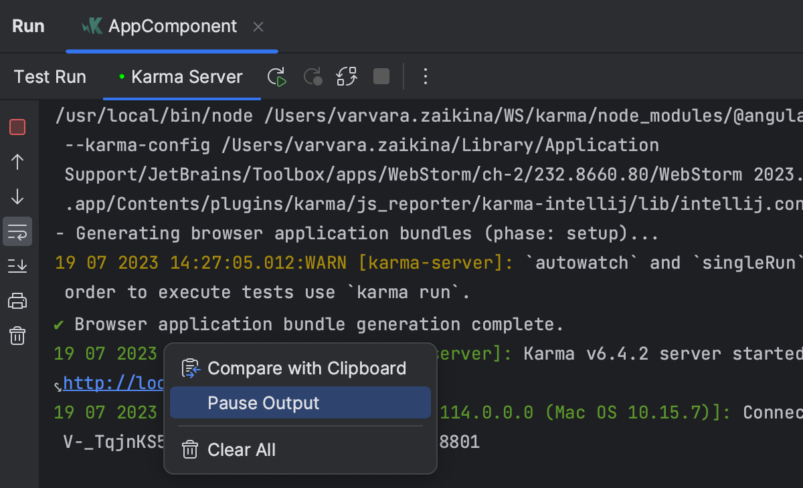Rerun the Karma tests

276,76
